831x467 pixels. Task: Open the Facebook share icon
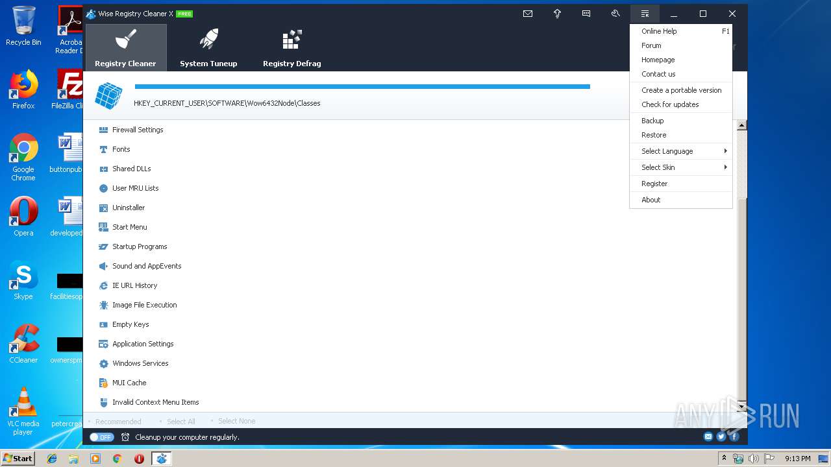coord(734,437)
